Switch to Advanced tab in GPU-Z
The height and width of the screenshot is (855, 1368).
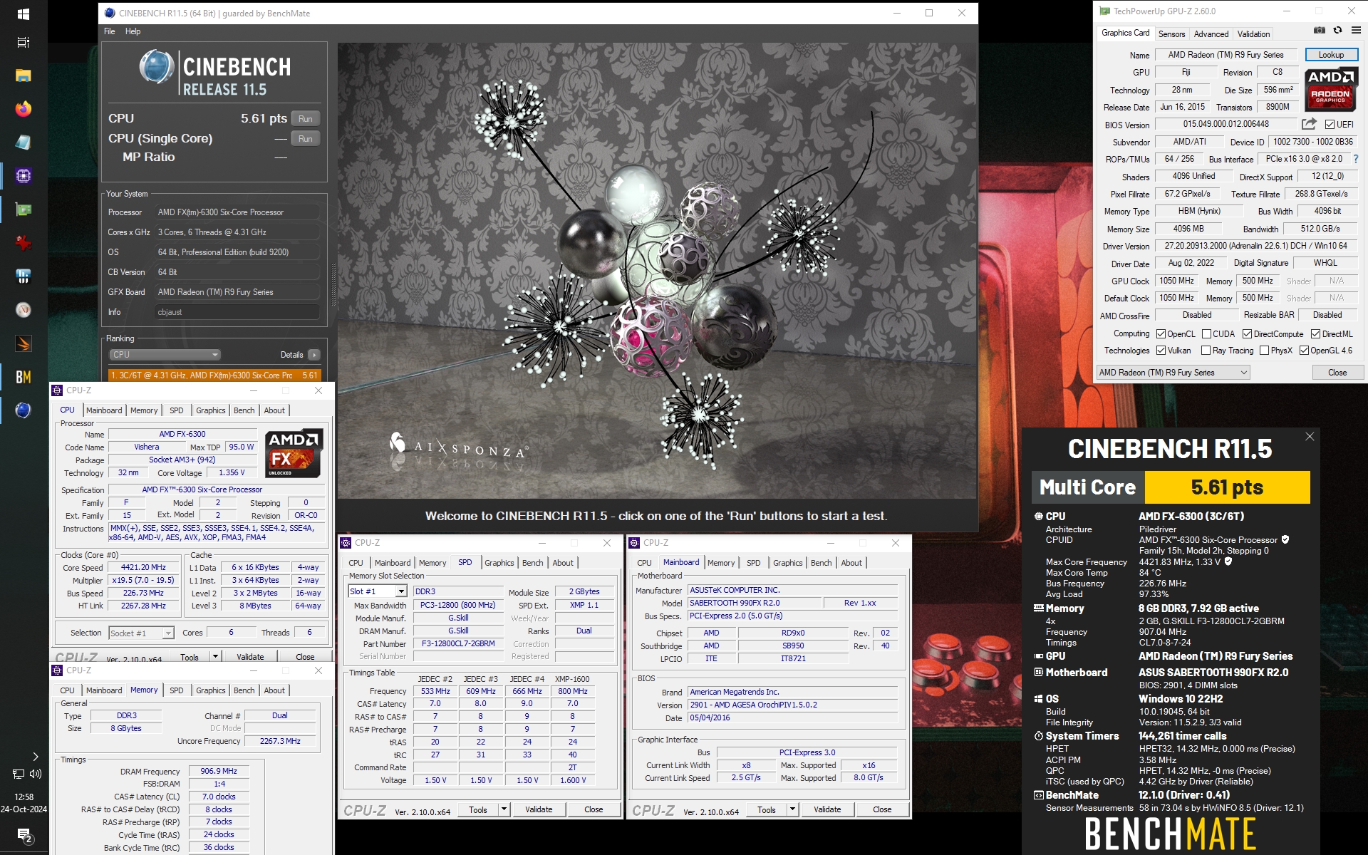pyautogui.click(x=1211, y=33)
